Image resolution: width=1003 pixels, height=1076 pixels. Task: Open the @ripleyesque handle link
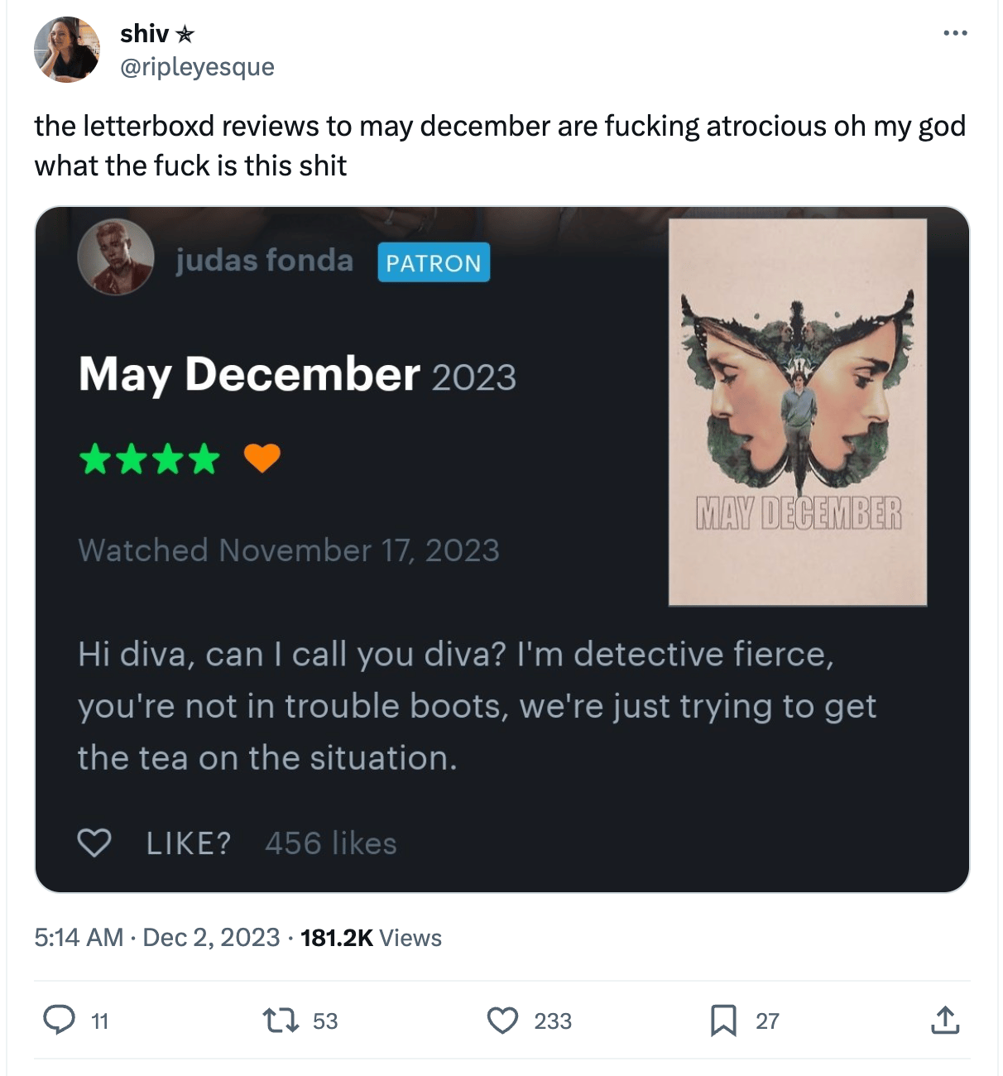(x=197, y=67)
